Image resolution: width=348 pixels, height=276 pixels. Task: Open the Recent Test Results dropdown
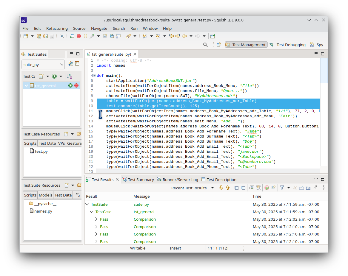click(213, 188)
